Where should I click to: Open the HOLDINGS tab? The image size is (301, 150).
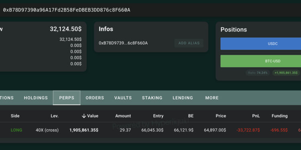(36, 98)
